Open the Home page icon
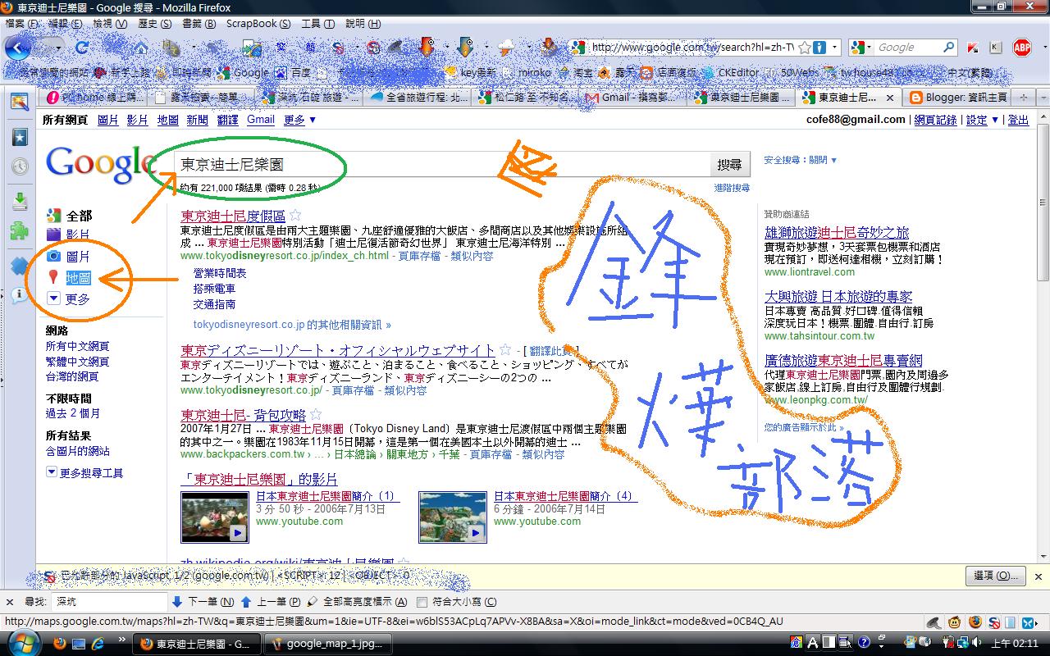Viewport: 1050px width, 656px height. 141,48
